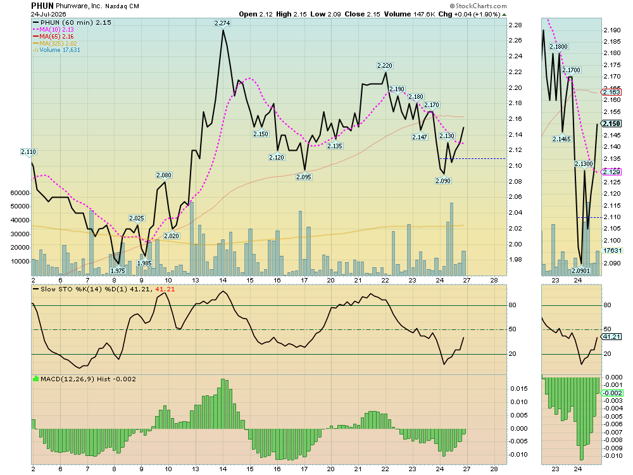The height and width of the screenshot is (475, 633).
Task: Click the 1.975 low price label
Action: [x=118, y=270]
